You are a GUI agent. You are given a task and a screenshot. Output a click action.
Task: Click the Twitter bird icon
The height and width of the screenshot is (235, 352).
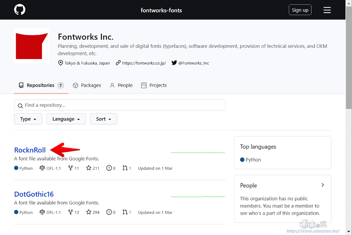point(174,63)
